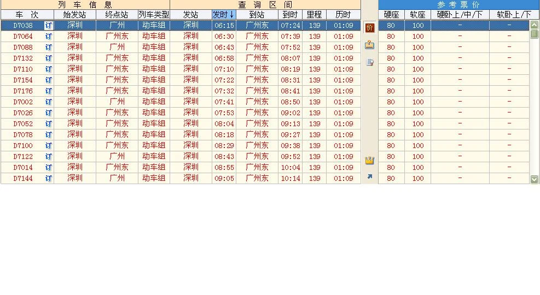
Task: Select train number D7078
Action: point(23,135)
